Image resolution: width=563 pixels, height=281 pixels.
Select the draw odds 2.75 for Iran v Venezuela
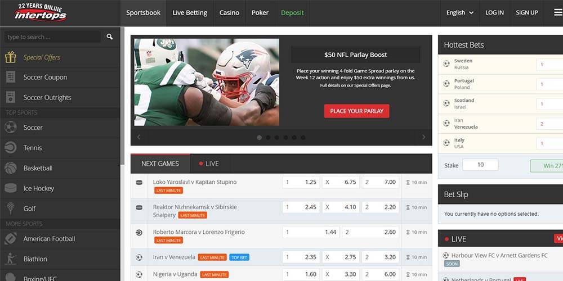pos(341,257)
